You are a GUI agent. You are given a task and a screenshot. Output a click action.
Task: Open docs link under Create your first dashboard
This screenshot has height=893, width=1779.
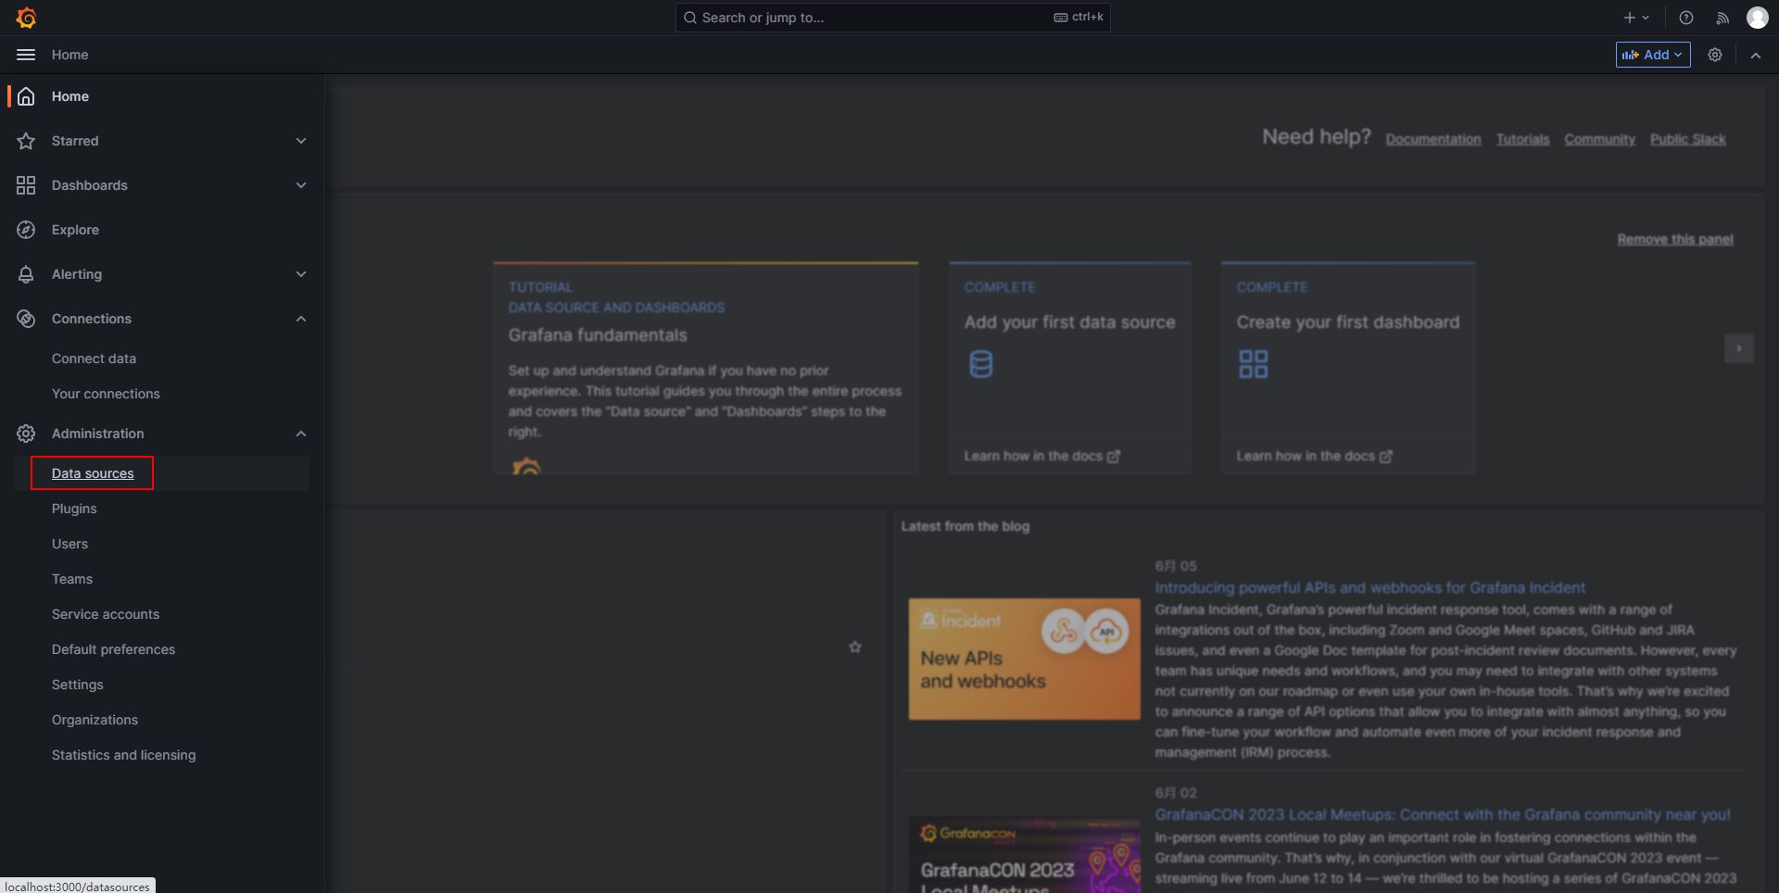[1315, 456]
